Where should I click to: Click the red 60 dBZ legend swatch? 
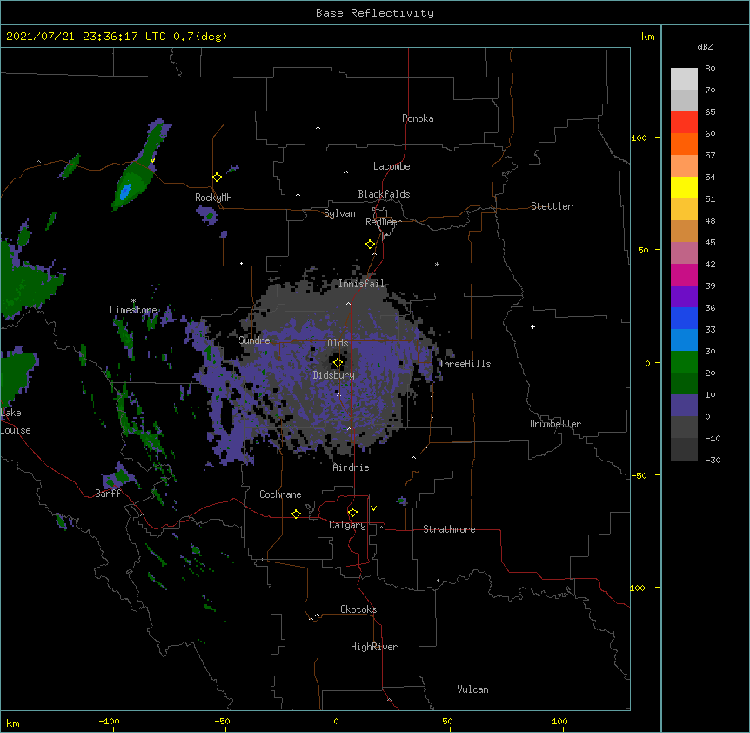point(684,123)
